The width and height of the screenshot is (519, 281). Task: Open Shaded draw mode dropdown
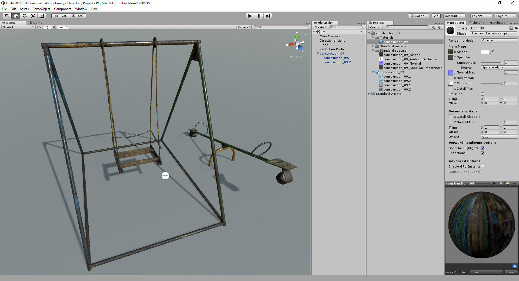click(x=18, y=27)
